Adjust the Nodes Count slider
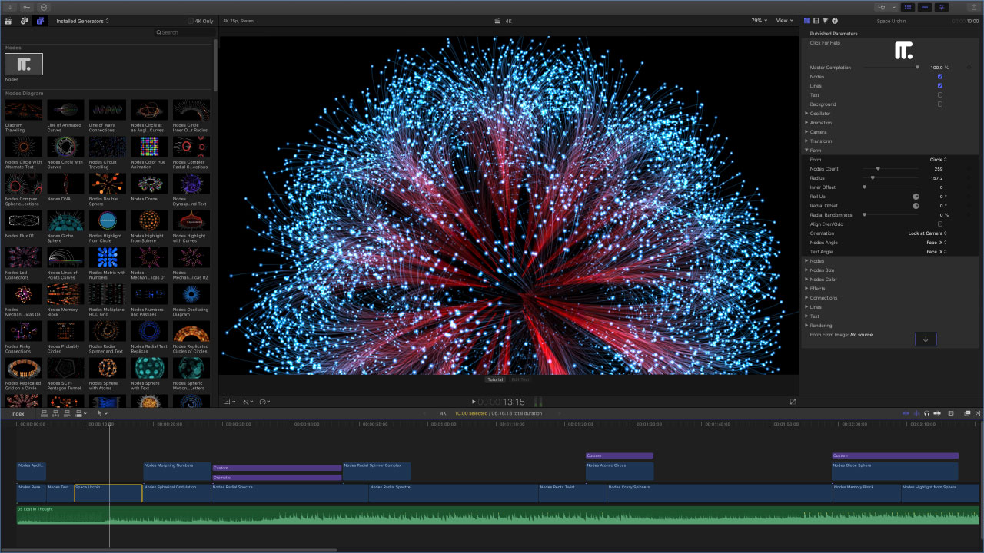This screenshot has height=553, width=984. [x=877, y=169]
